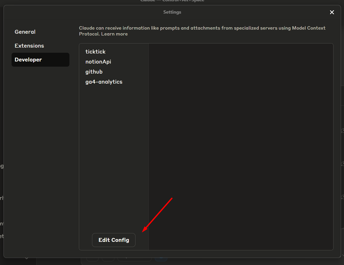Click the Claude window title above Settings
Screen dimensions: 344x265
[x=172, y=1]
